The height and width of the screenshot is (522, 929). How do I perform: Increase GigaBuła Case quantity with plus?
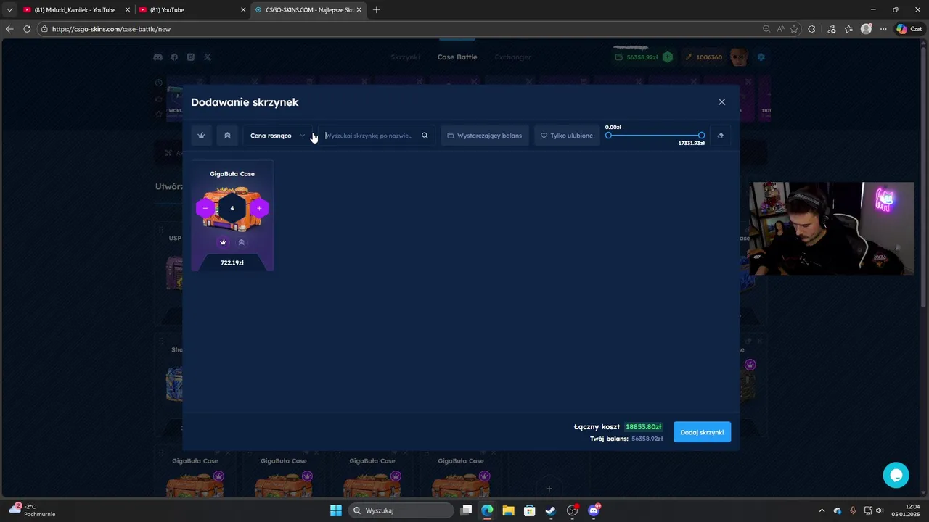click(259, 208)
